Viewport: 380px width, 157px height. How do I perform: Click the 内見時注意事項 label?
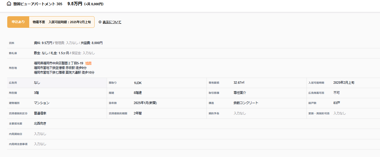pos(18,144)
